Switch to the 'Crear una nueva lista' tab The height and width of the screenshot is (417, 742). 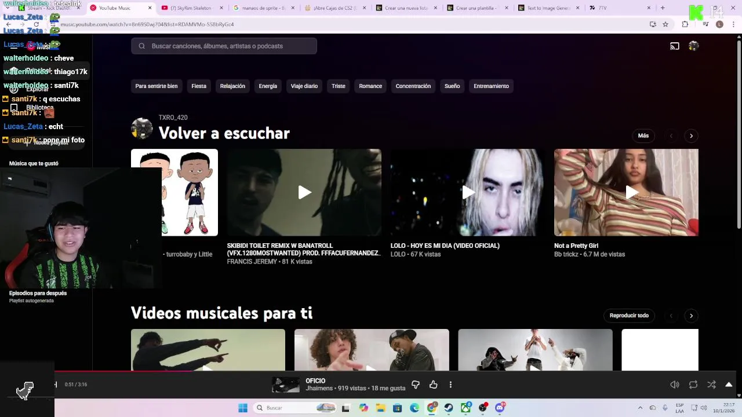pyautogui.click(x=406, y=8)
